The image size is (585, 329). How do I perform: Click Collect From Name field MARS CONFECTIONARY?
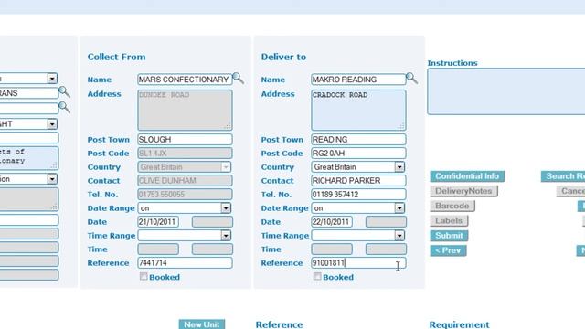coord(185,80)
